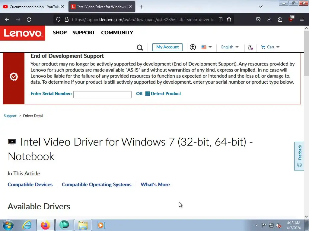Save page to Pocket
Viewport: 309px width, 231px height.
point(258,20)
